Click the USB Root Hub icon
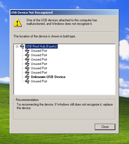The image size is (129, 144). [x=22, y=46]
